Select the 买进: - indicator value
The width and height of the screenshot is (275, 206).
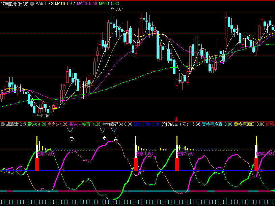(x=75, y=124)
